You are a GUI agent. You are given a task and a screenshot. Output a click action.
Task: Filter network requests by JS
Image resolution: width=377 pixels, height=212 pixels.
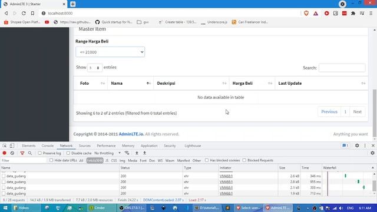(x=107, y=160)
